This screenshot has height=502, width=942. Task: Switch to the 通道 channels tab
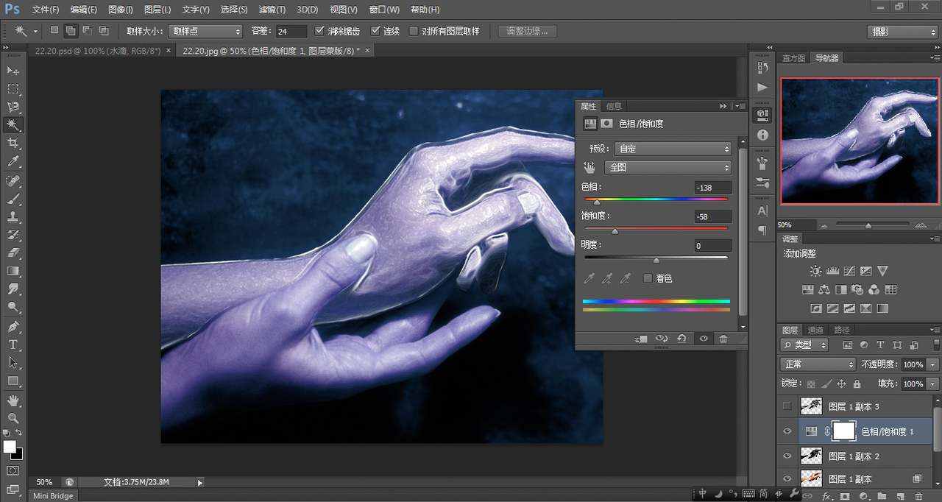(815, 330)
